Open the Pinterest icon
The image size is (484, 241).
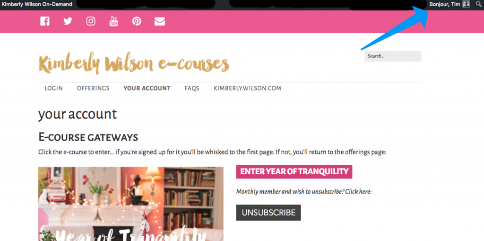pos(137,21)
